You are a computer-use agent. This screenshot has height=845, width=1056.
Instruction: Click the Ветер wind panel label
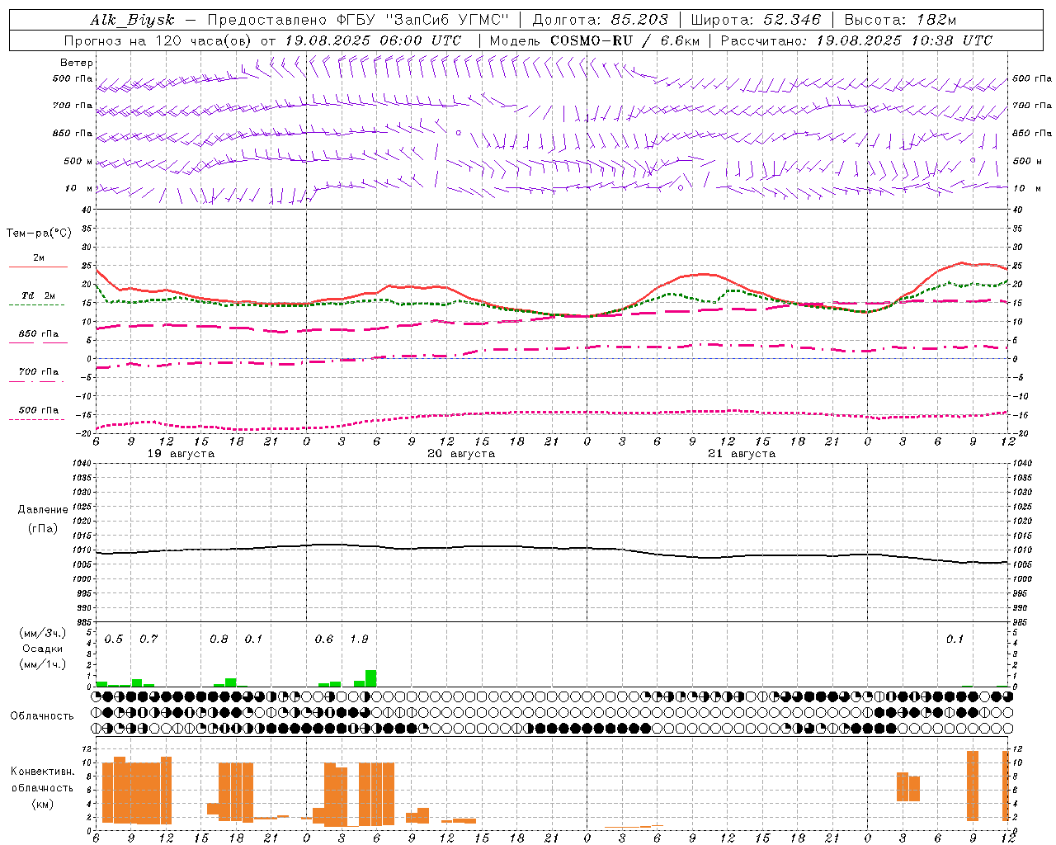[76, 63]
